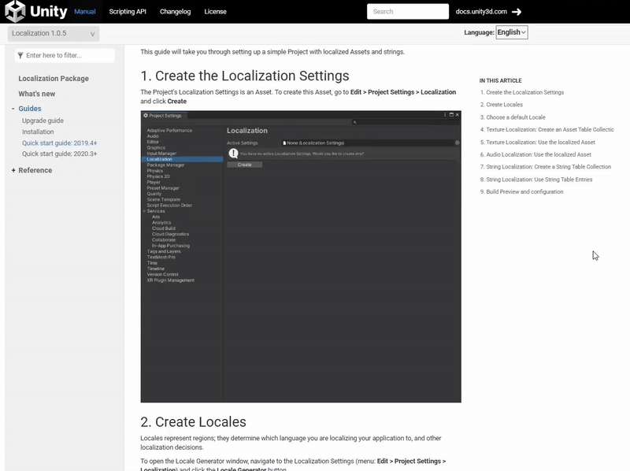Click the docs.unity3d.com arrow icon
This screenshot has width=630, height=471.
click(x=517, y=12)
